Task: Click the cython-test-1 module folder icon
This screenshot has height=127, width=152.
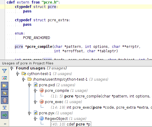Action: coord(24,74)
